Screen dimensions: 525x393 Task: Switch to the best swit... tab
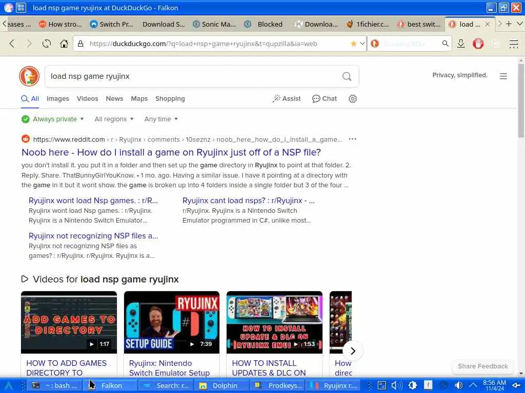[x=419, y=24]
